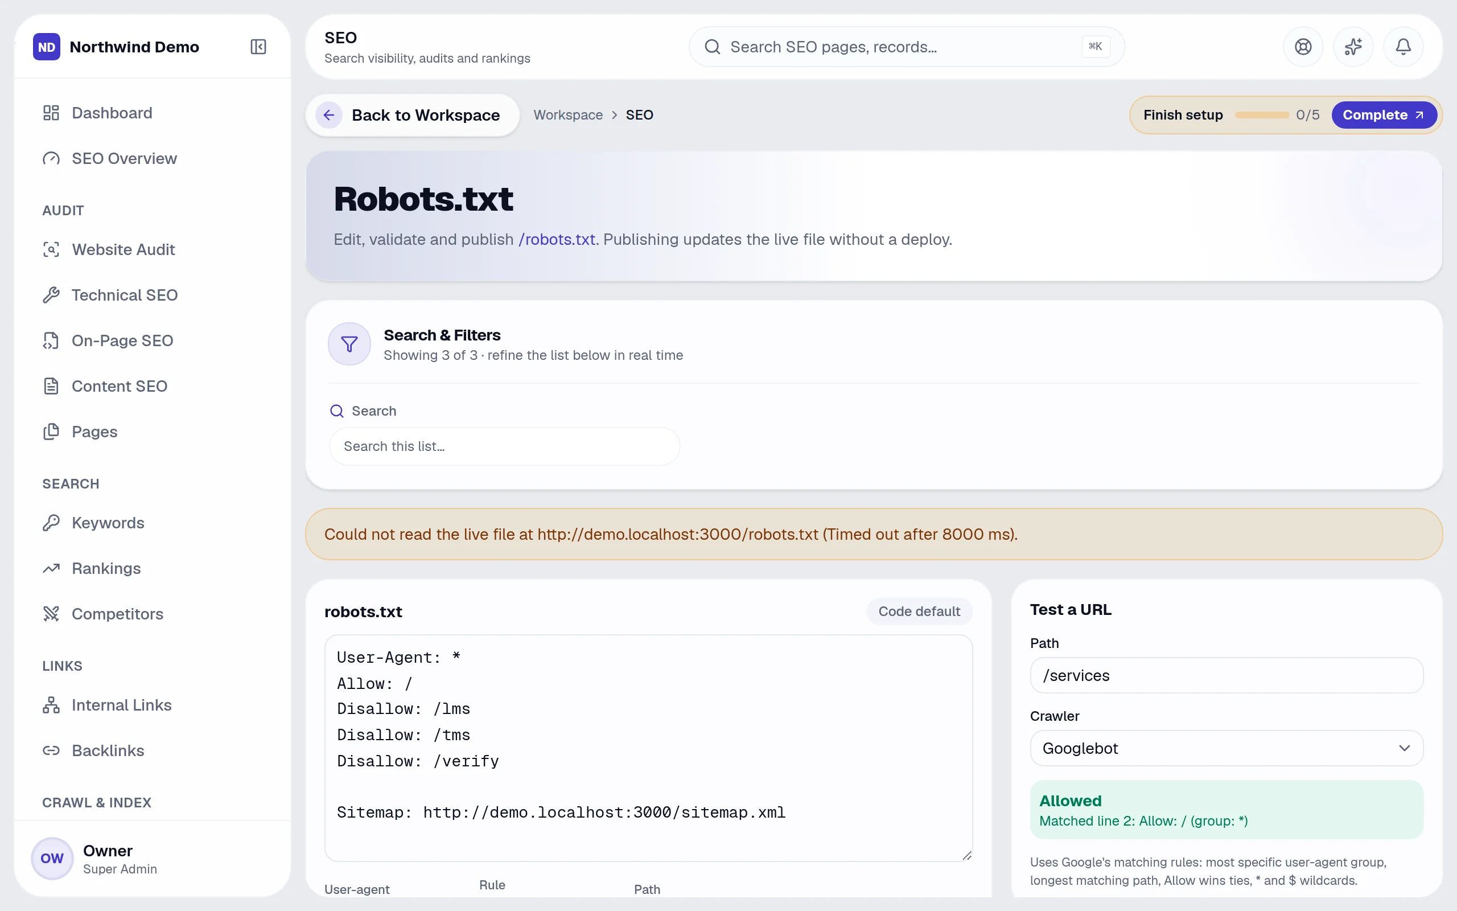Click the Search & Filters funnel icon
Image resolution: width=1457 pixels, height=911 pixels.
tap(349, 344)
